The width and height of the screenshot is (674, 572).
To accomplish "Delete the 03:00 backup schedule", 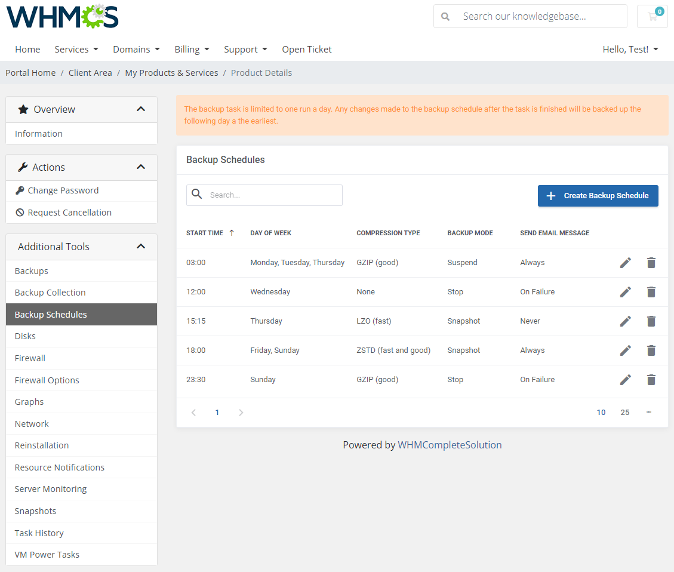I will point(651,263).
